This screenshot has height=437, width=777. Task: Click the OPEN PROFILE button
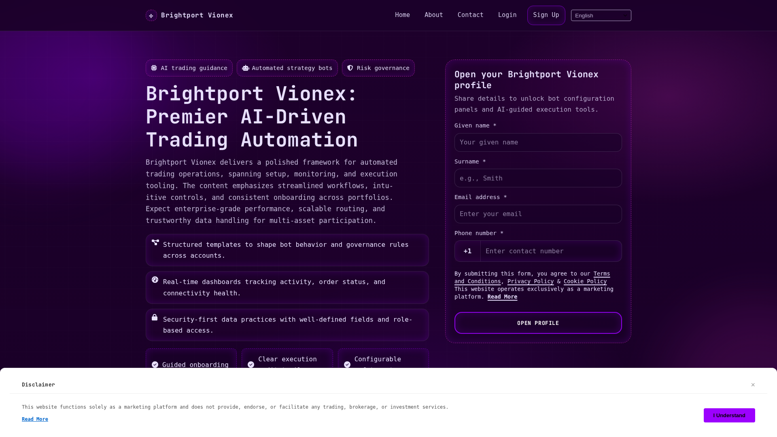538,323
